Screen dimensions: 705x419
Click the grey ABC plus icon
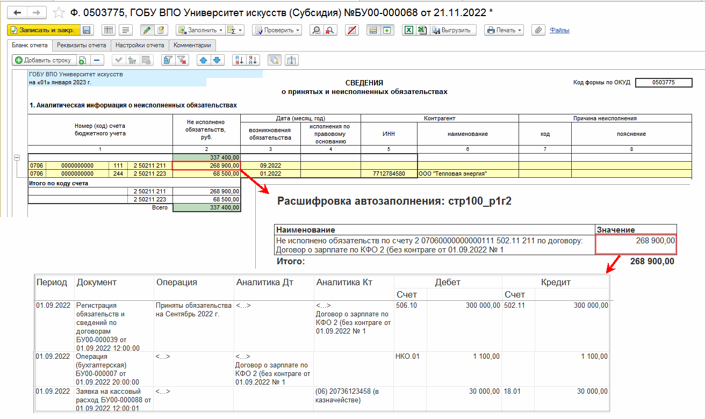pyautogui.click(x=132, y=60)
